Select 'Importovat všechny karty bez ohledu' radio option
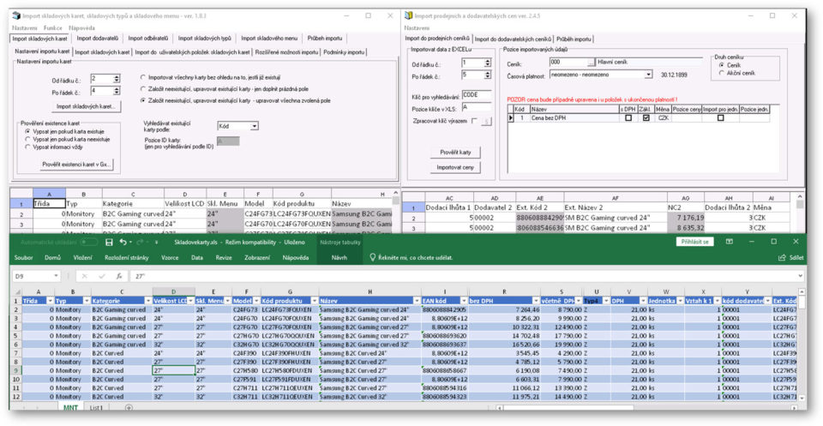Viewport: 823px width, 426px height. [x=142, y=77]
